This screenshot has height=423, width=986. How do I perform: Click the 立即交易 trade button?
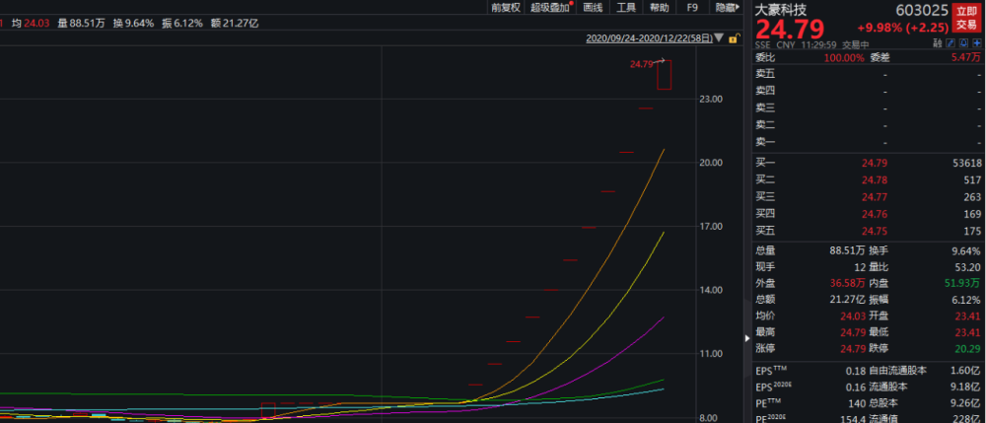pos(966,18)
